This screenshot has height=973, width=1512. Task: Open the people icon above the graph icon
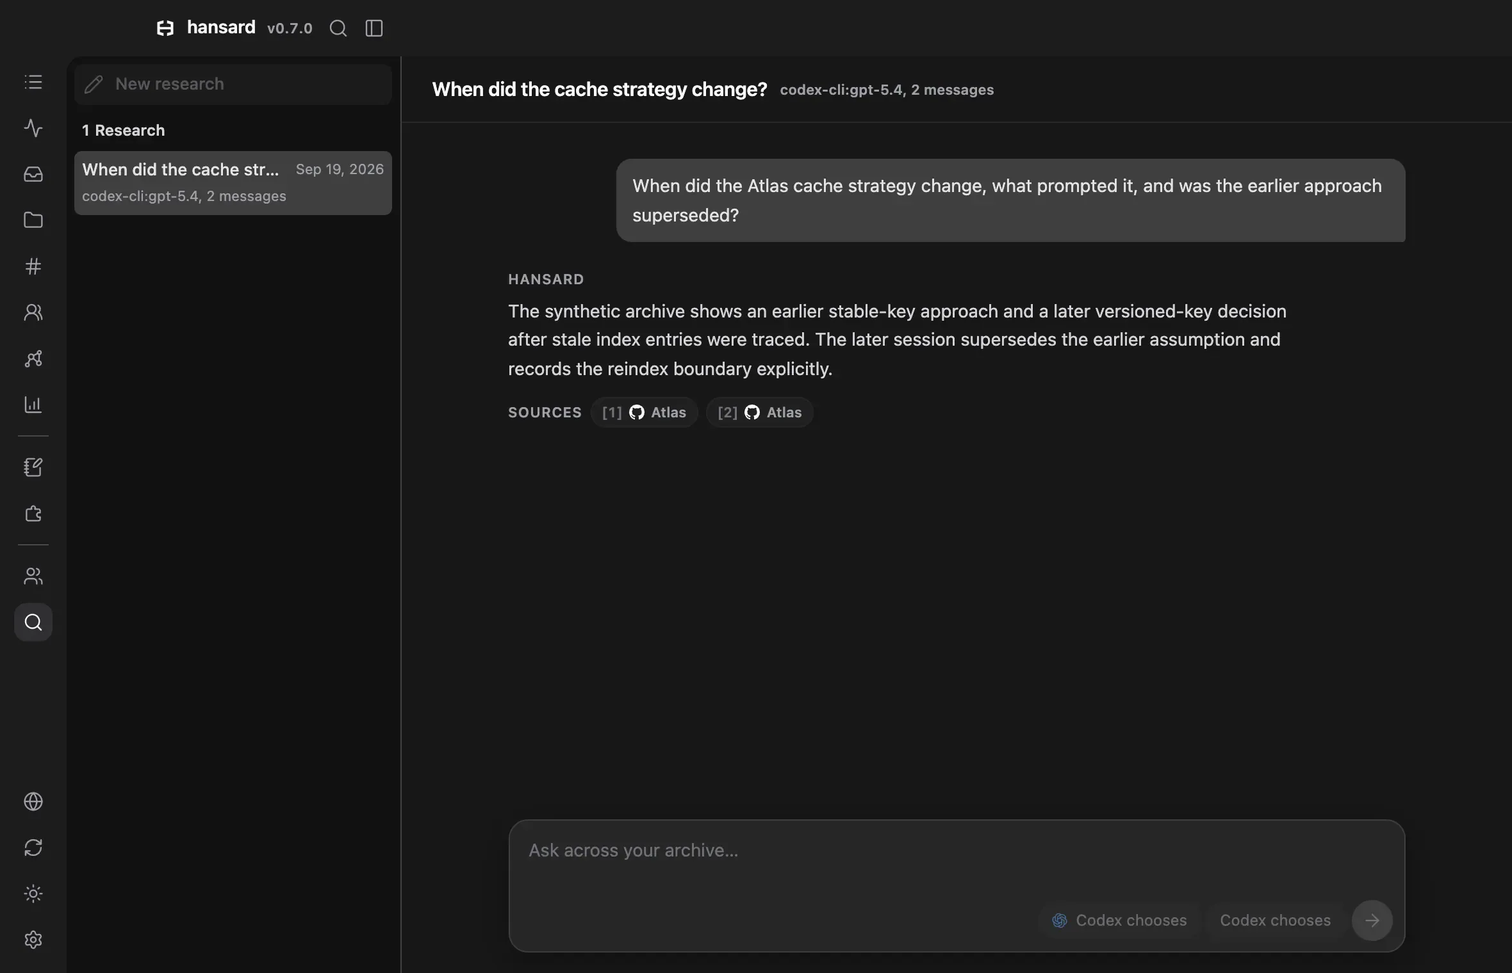click(x=33, y=312)
